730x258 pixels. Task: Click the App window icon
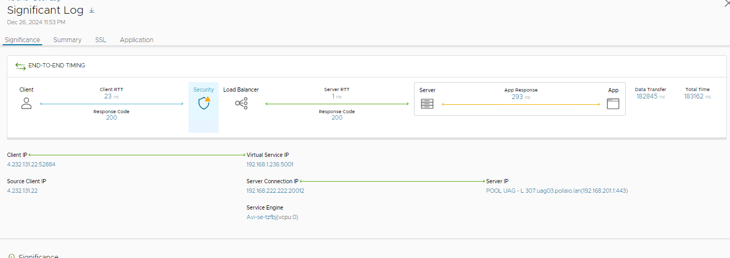(x=613, y=104)
